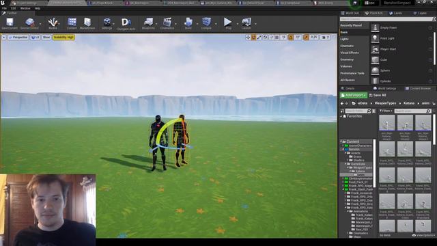Switch to the Layers tab

point(420,13)
